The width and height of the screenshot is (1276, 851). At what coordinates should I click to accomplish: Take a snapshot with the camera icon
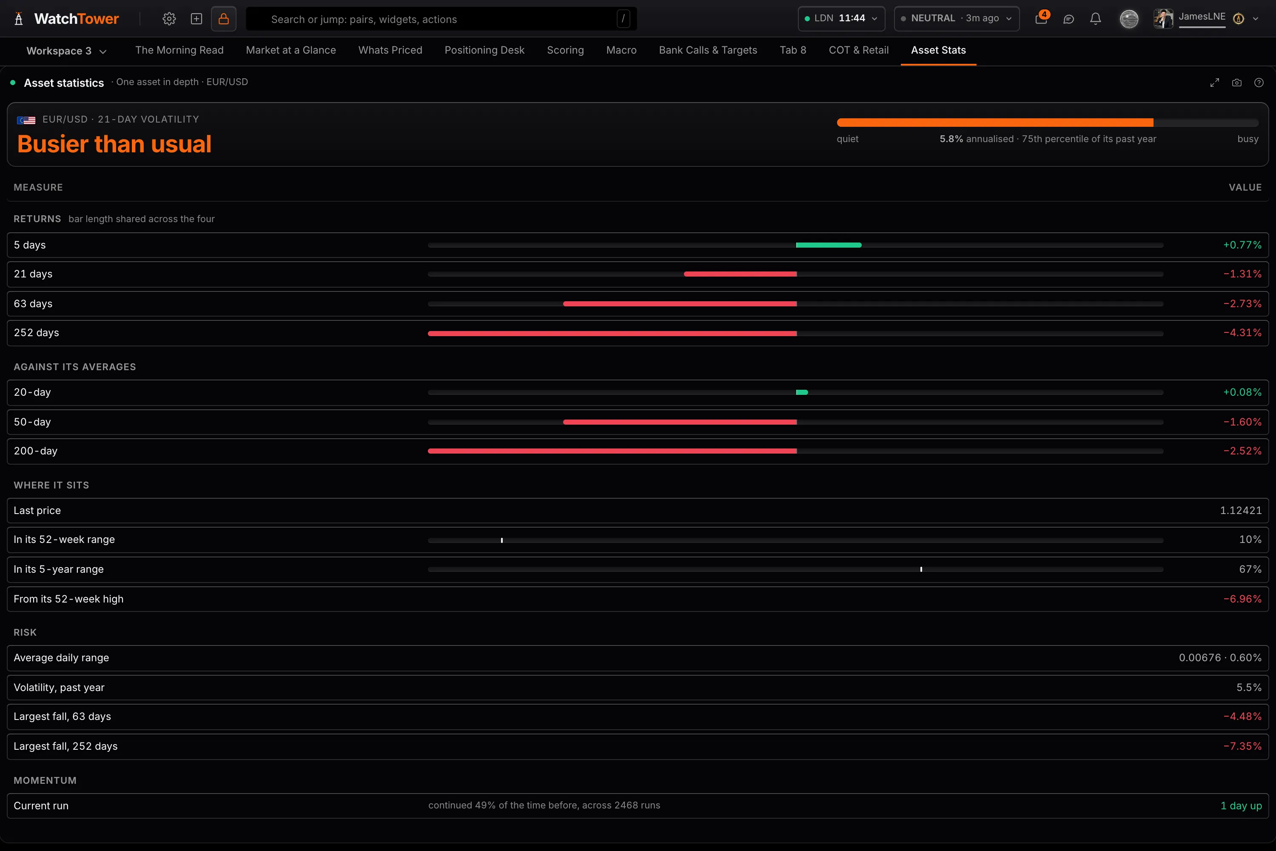(1237, 83)
